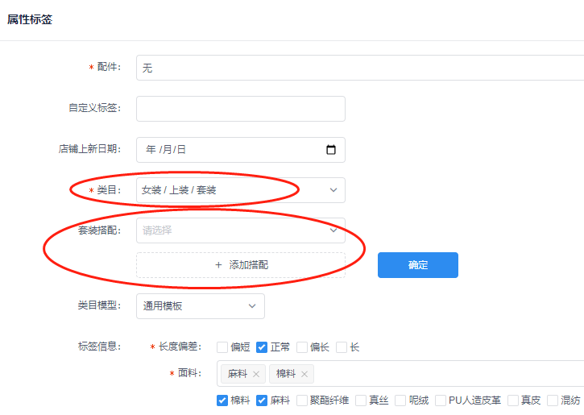Uncheck the 棉料 fabric checkbox
Screen dimensions: 584x415
pos(222,400)
